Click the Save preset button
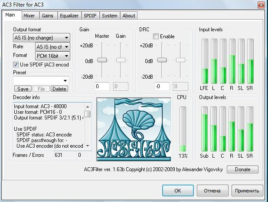Screen dimensions: 268x202 (x=23, y=89)
